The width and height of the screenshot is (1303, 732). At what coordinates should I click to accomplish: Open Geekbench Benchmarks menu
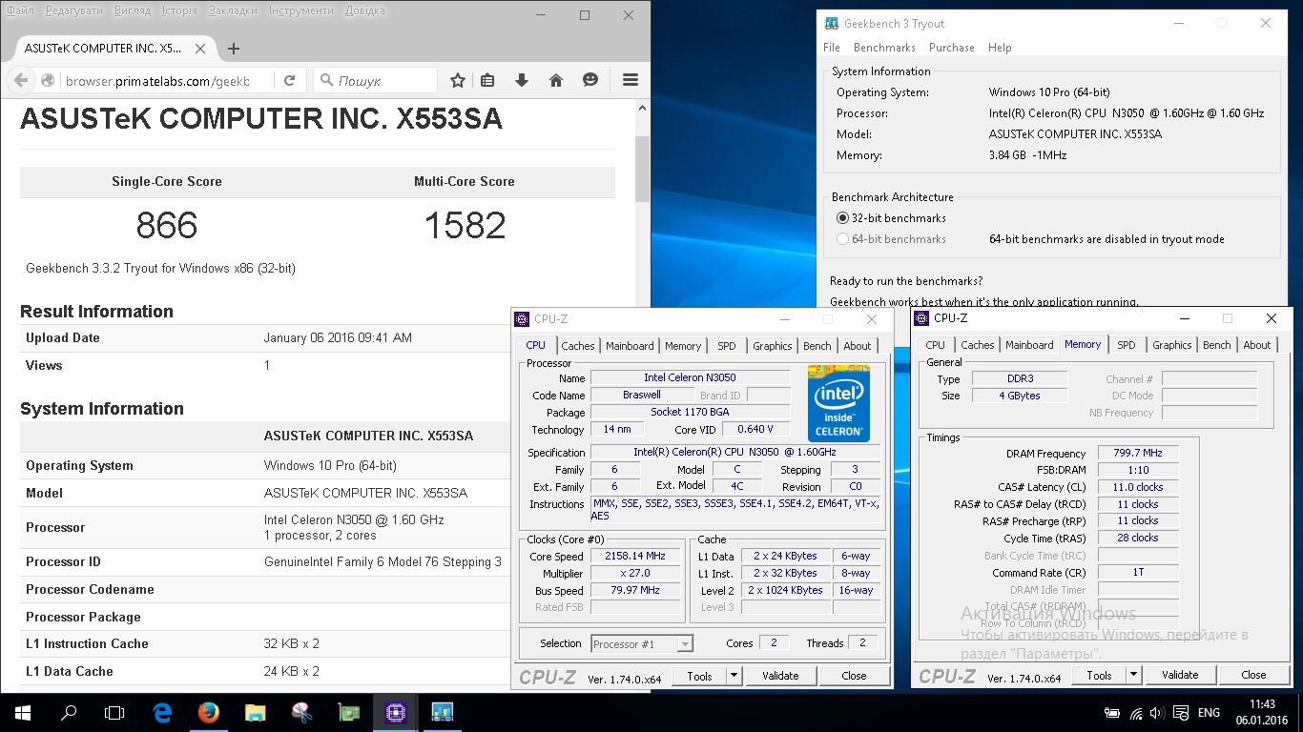(x=884, y=48)
